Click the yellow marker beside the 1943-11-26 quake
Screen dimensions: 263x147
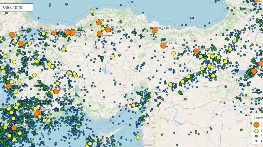103,29
